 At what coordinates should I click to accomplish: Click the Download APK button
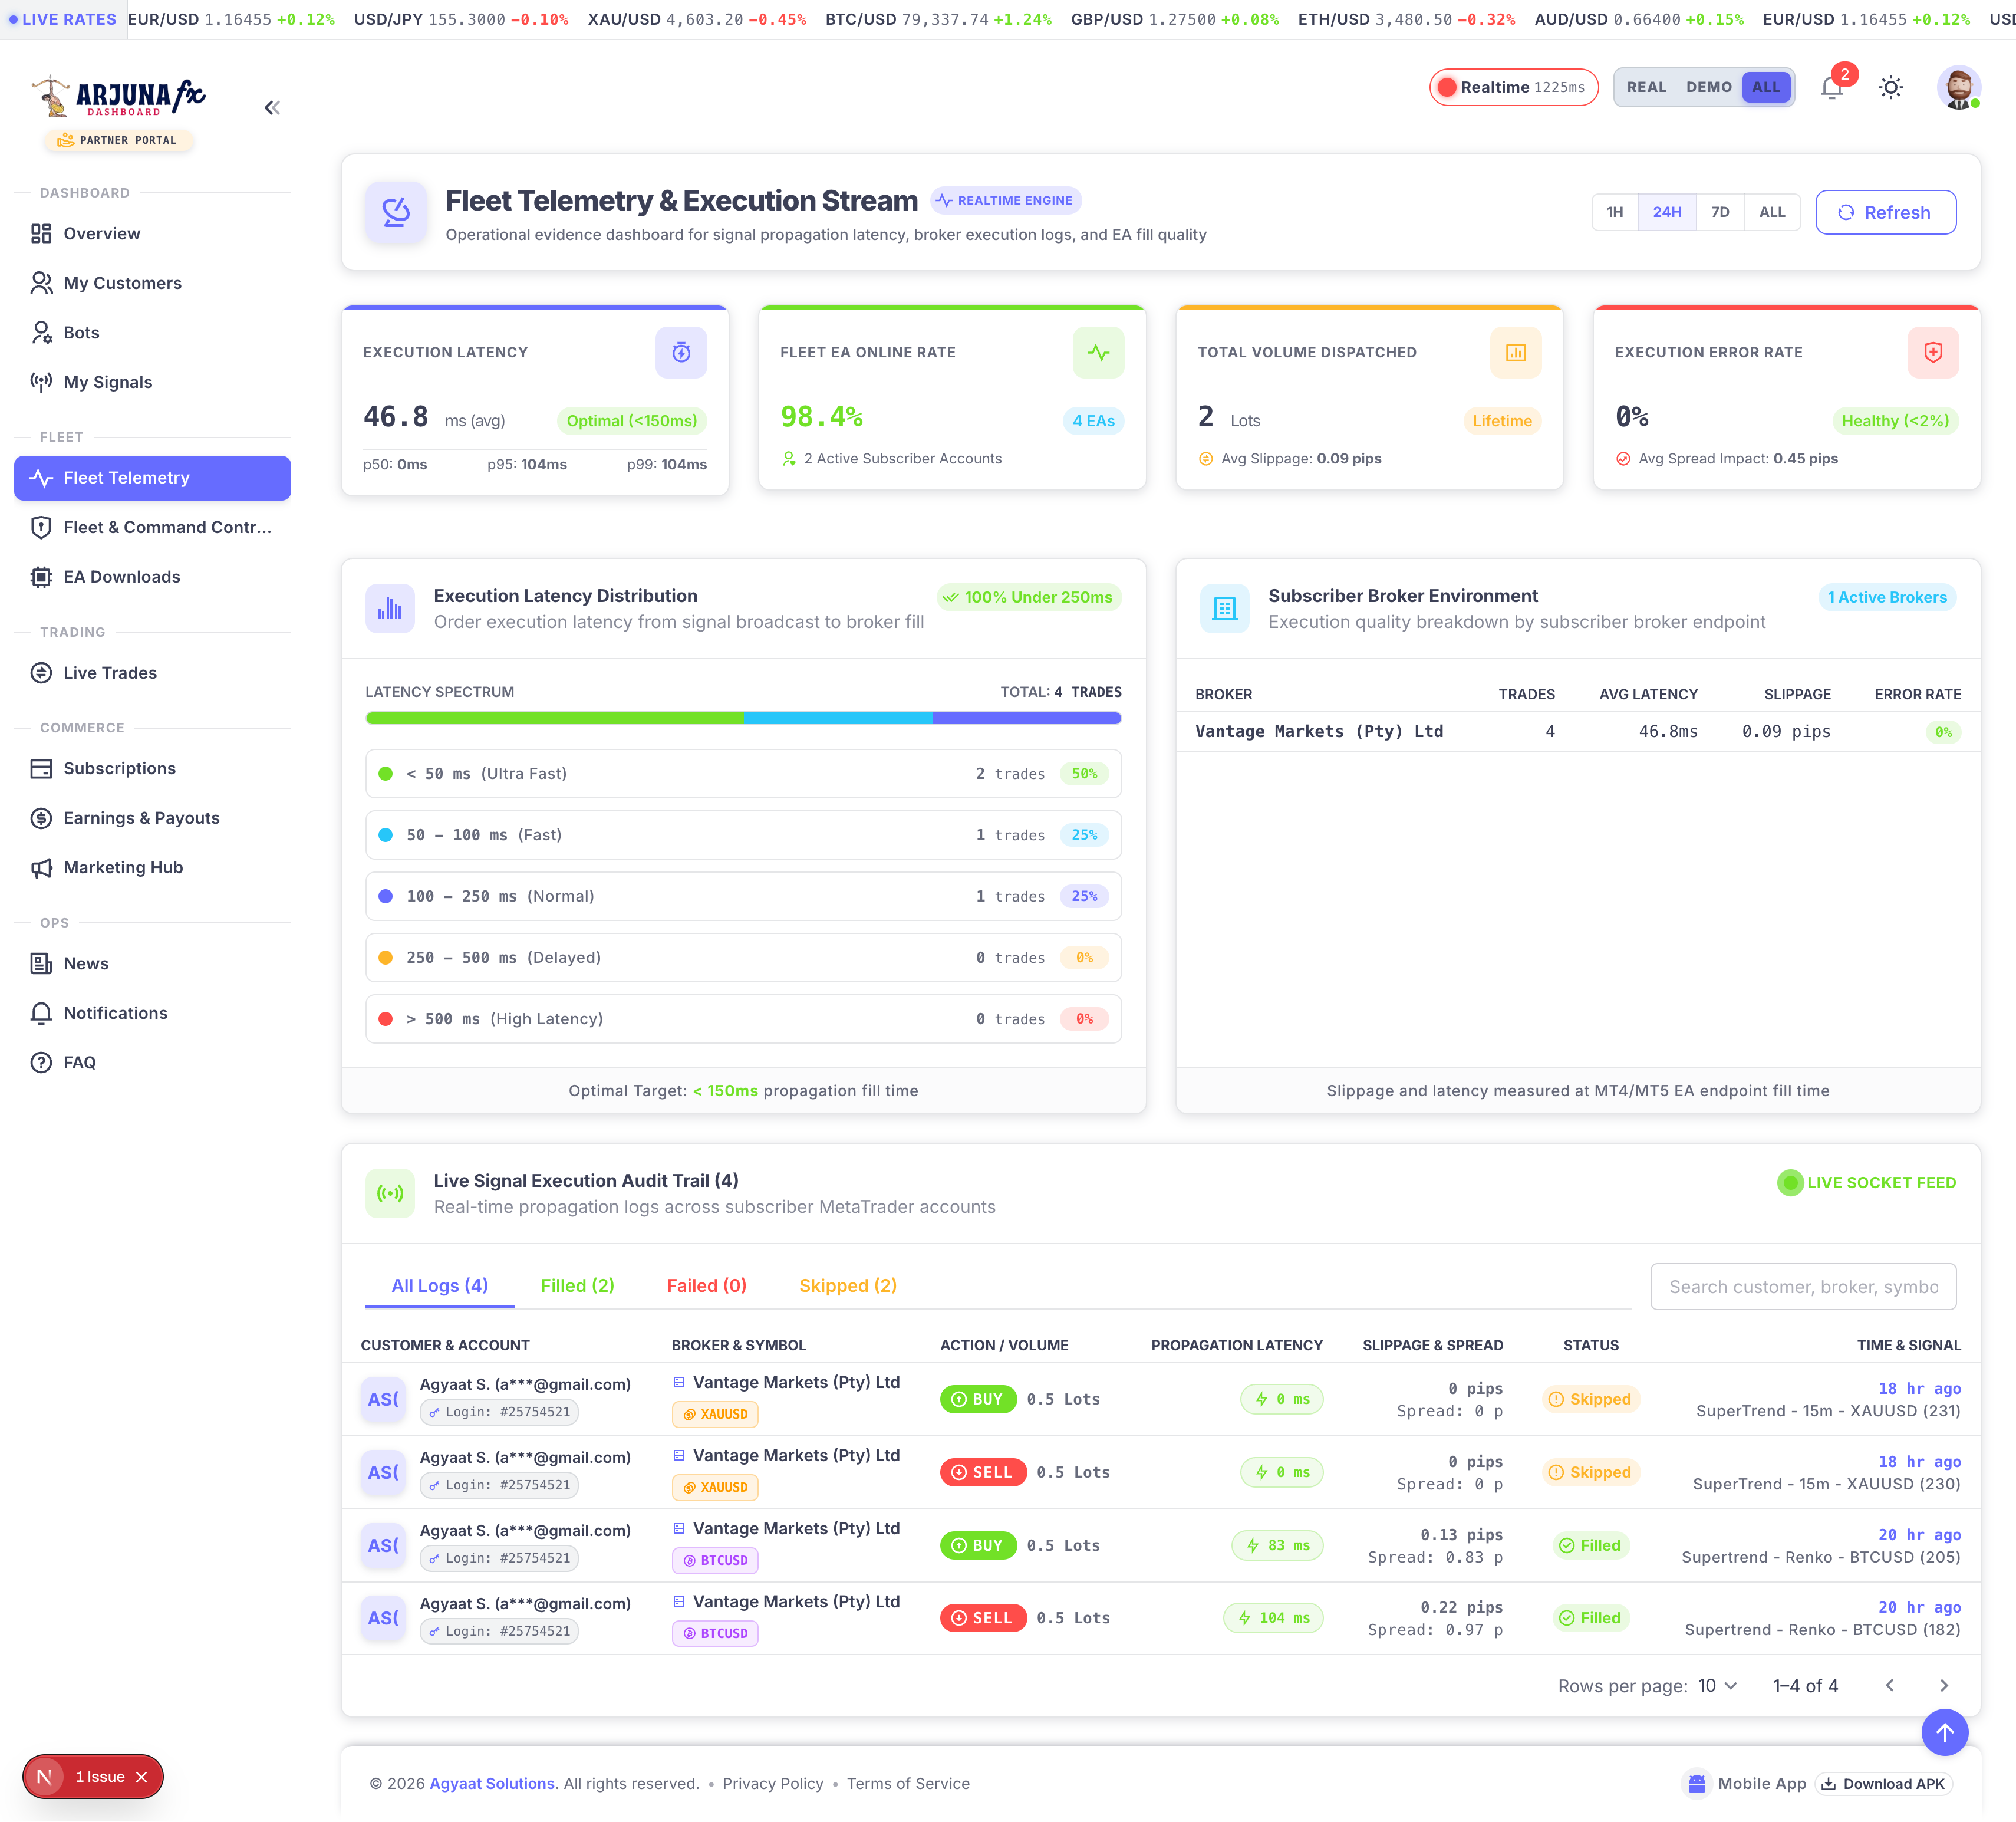pyautogui.click(x=1883, y=1783)
